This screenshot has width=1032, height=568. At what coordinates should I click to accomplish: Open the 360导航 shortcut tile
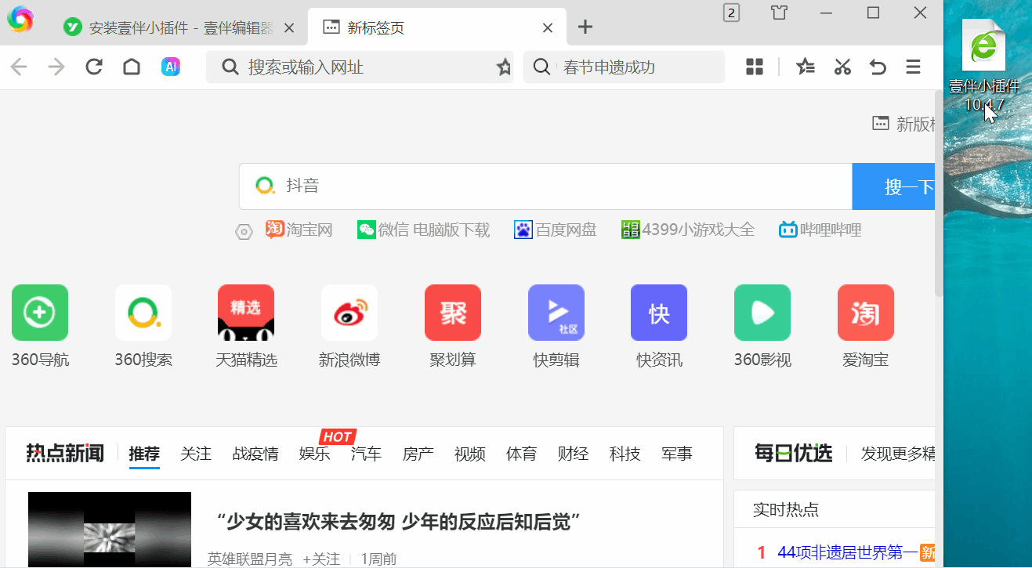coord(40,326)
